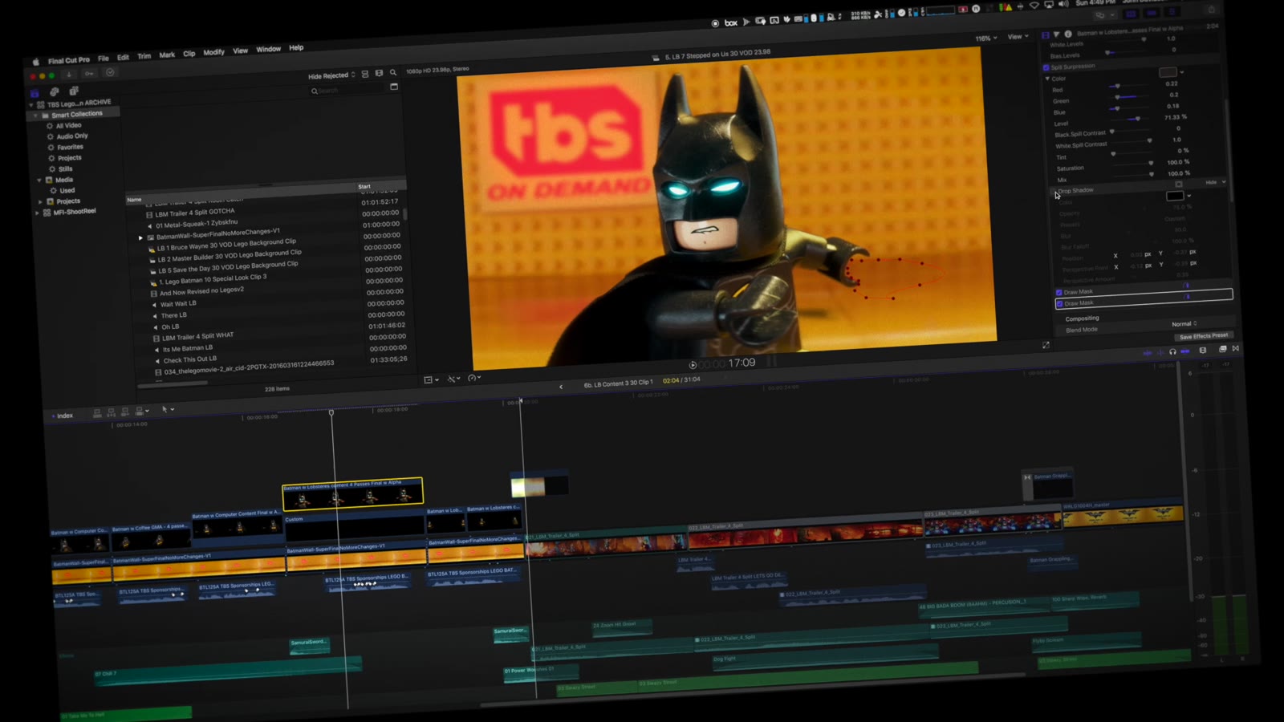Toggle audio skimming waveform icon

pyautogui.click(x=1160, y=352)
